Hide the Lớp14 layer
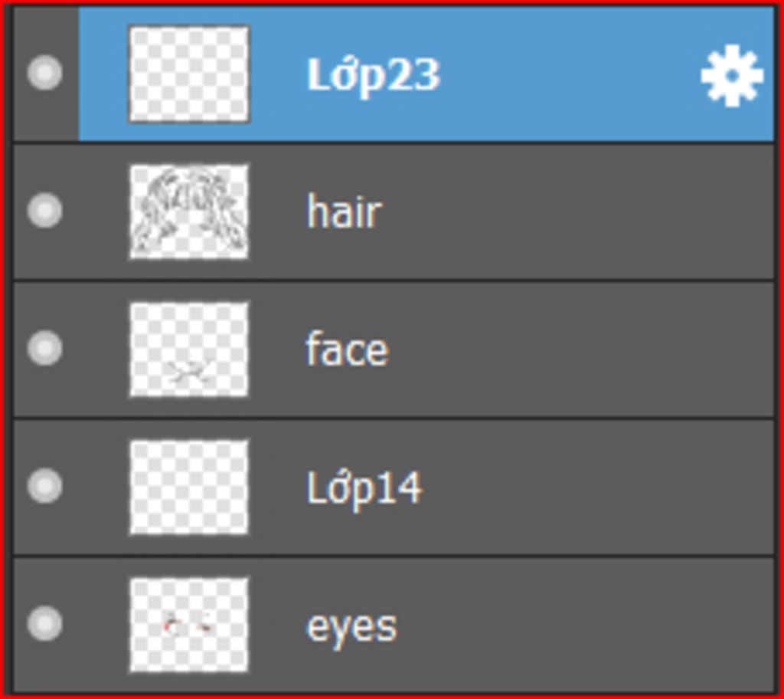The image size is (784, 699). tap(44, 485)
